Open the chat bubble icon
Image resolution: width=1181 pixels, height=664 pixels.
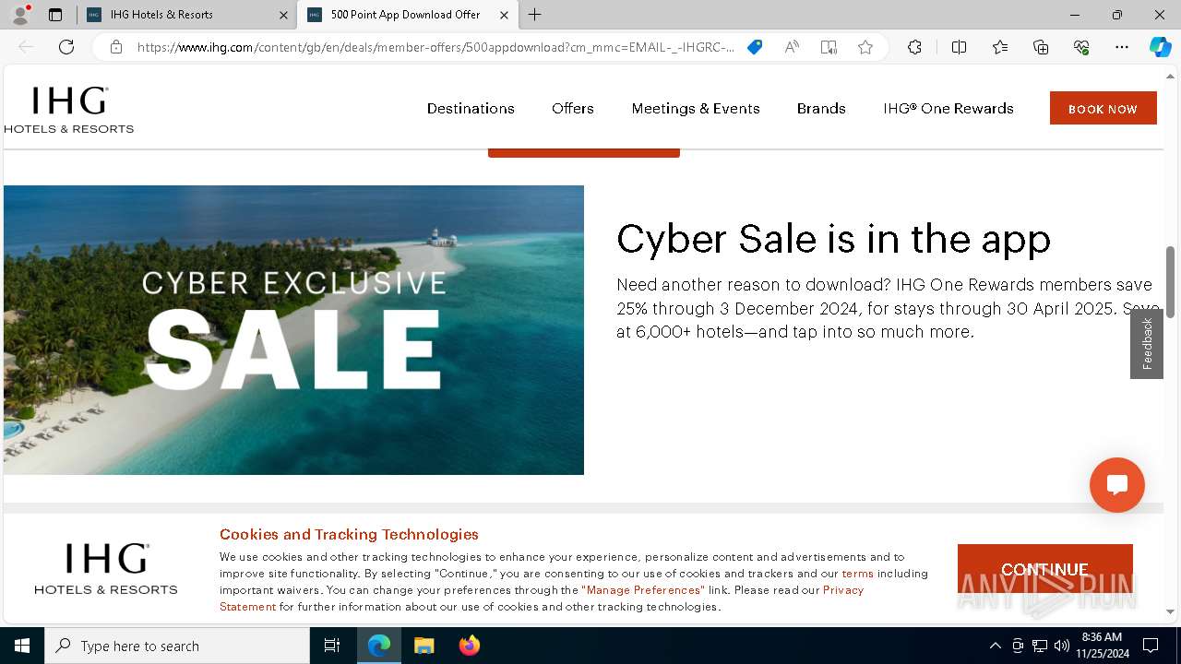[1116, 485]
